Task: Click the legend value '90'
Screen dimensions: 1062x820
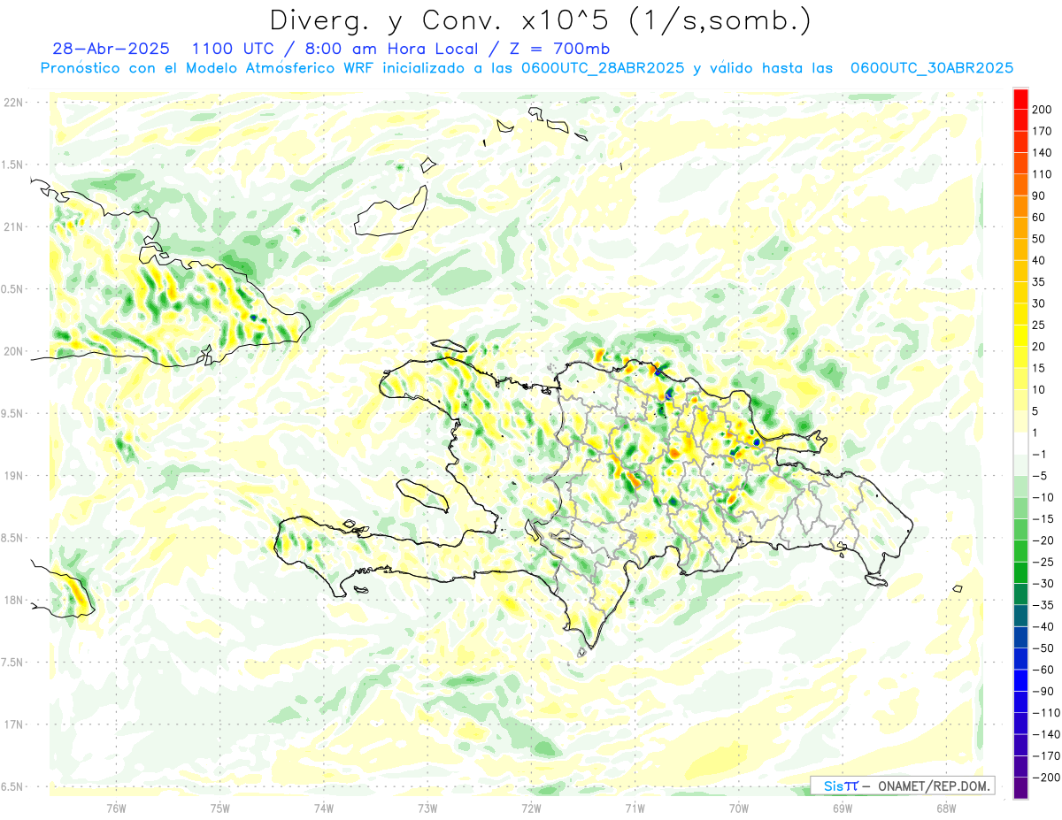Action: 1039,195
